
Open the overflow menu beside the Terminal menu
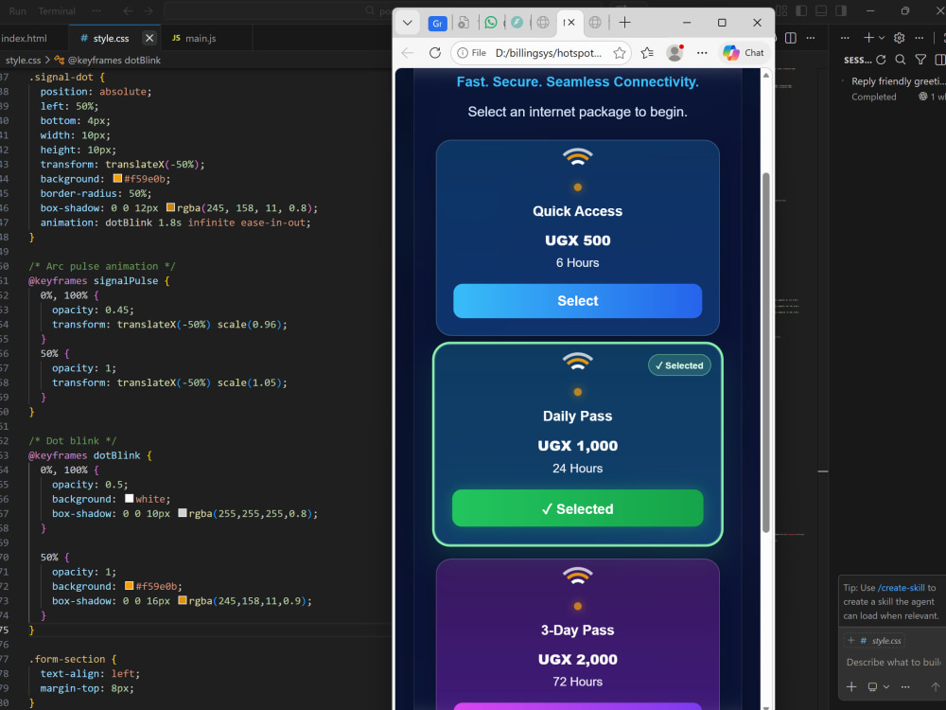(x=96, y=10)
